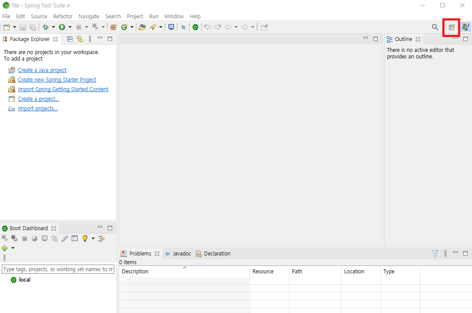Click the Boot Dashboard start app icon
Screen dimensions: 472x313
click(4, 238)
